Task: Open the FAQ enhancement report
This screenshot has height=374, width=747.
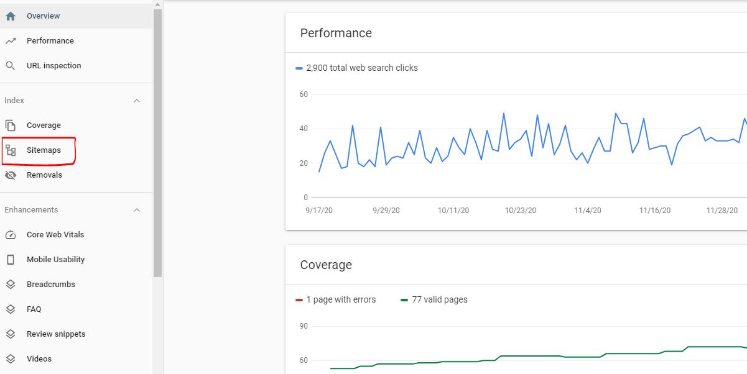Action: [x=34, y=309]
